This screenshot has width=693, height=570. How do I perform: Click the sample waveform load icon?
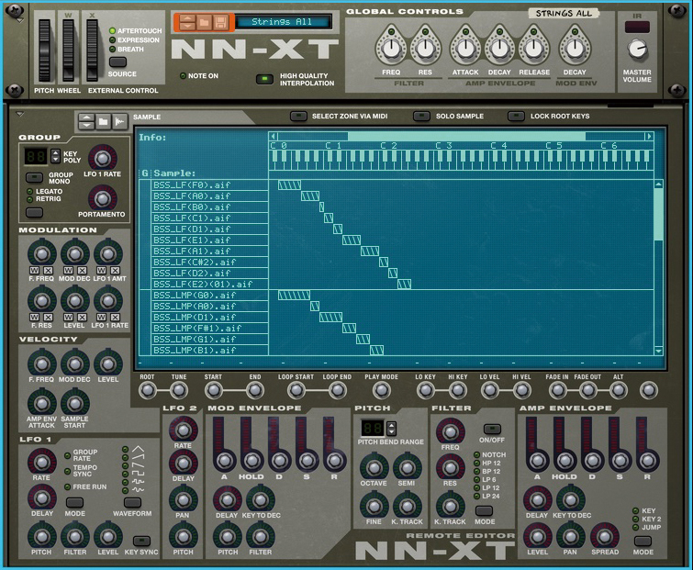(x=119, y=121)
